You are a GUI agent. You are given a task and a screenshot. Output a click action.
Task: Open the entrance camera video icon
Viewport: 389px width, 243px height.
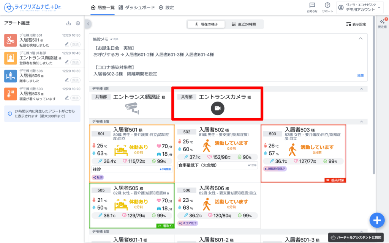tap(218, 108)
